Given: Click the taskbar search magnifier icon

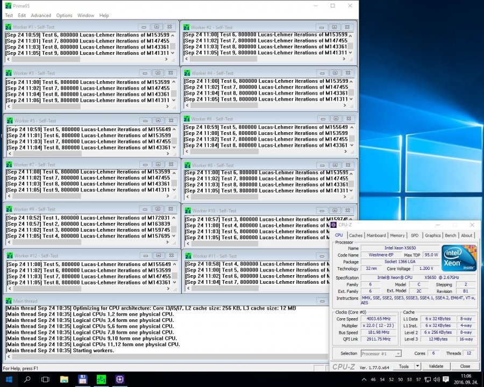Looking at the screenshot, I should [27, 379].
